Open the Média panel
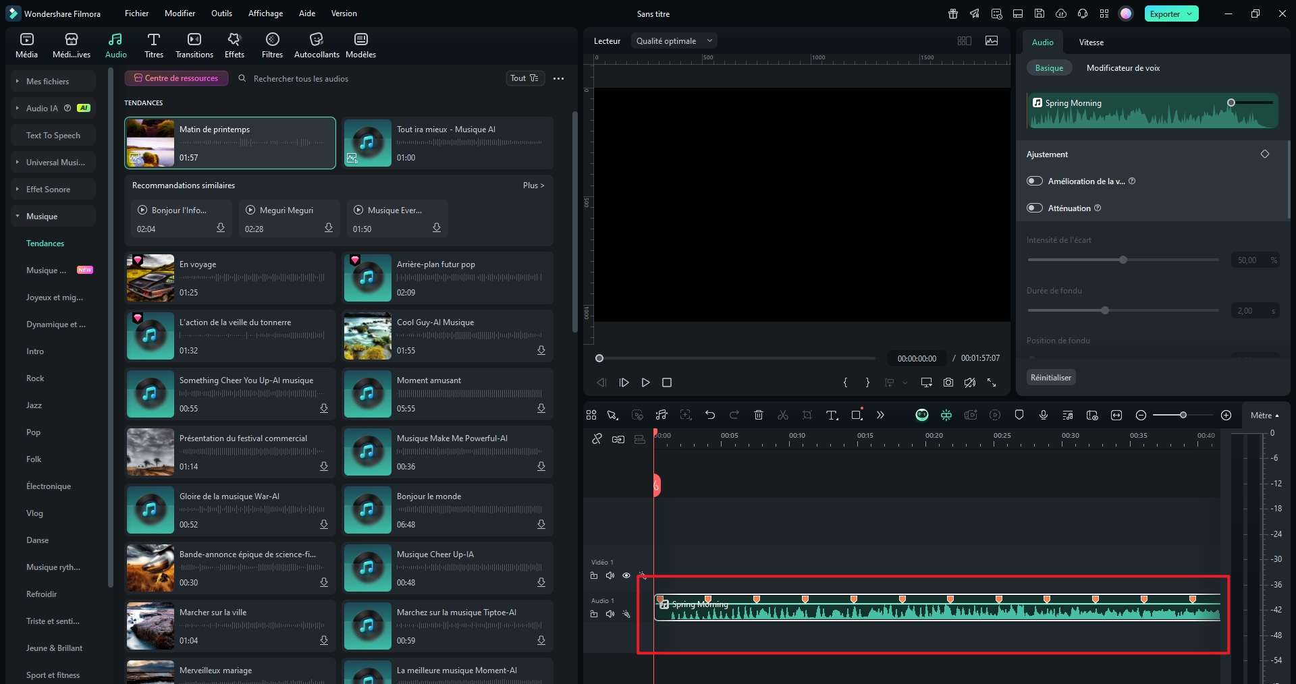Viewport: 1296px width, 684px height. click(26, 45)
